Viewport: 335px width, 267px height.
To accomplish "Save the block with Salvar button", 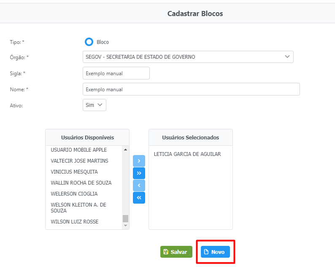I will click(176, 252).
